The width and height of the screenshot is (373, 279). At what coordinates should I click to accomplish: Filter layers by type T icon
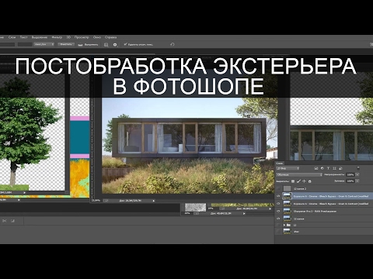pos(328,168)
